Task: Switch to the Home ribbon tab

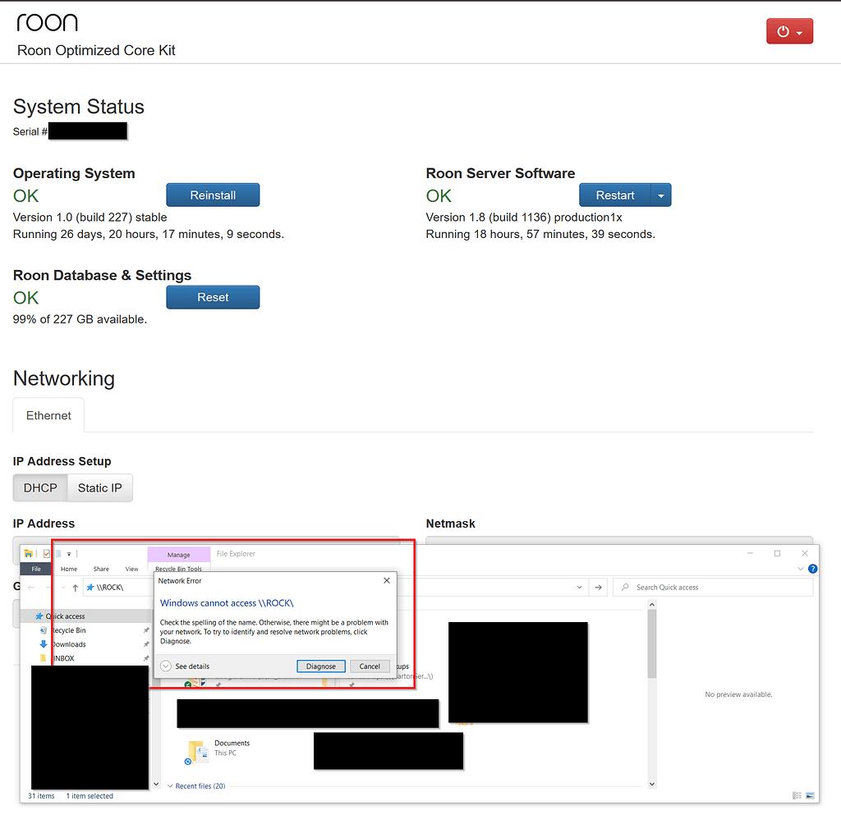Action: (x=69, y=569)
